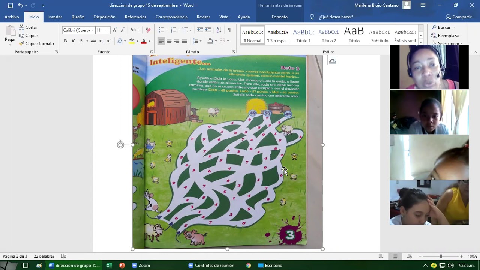Open the Archivo tab

(x=12, y=17)
